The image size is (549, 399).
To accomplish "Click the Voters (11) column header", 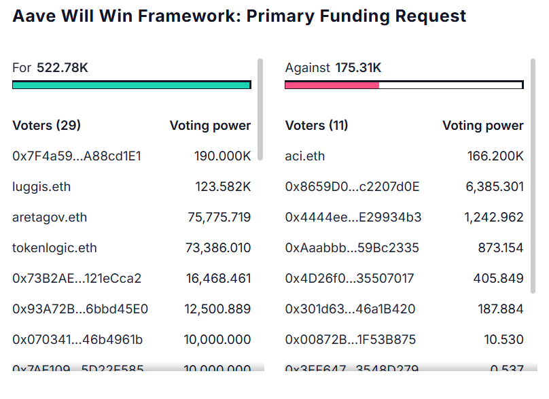I will coord(317,126).
